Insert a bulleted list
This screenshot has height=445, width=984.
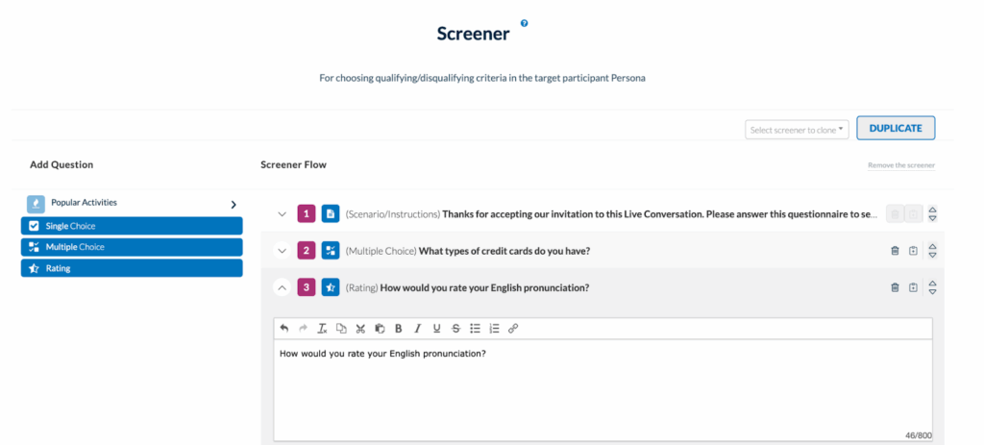[x=475, y=329]
